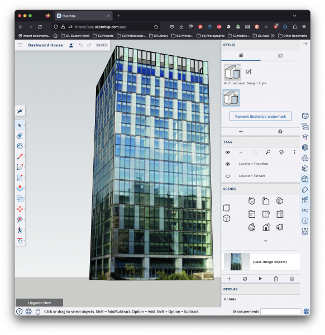Open tags panel three-dot menu

tap(294, 152)
